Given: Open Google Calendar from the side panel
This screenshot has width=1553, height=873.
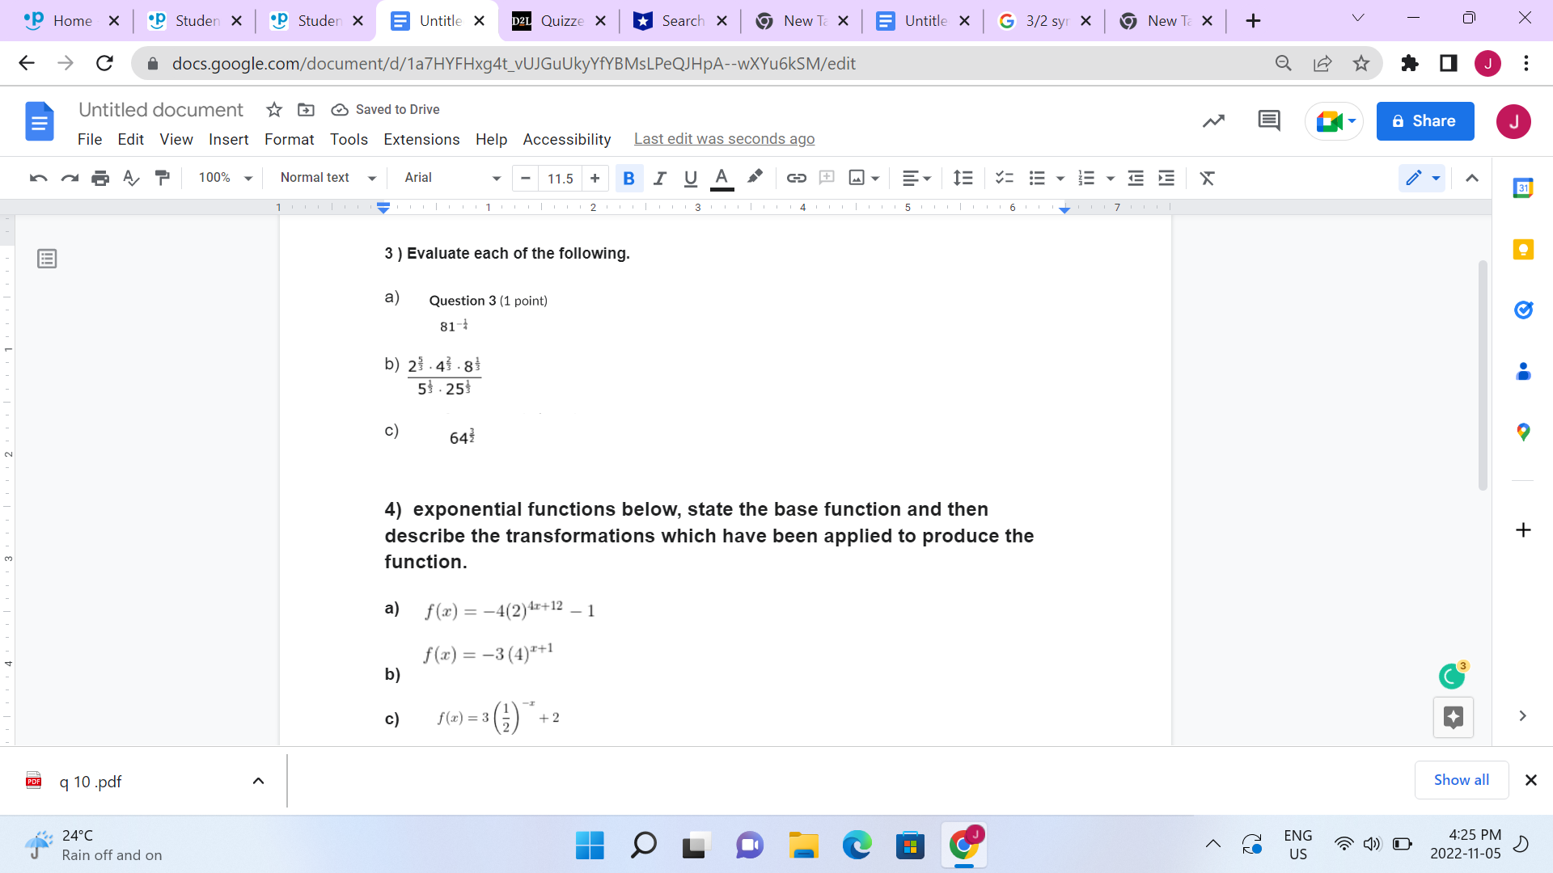Looking at the screenshot, I should [1524, 187].
